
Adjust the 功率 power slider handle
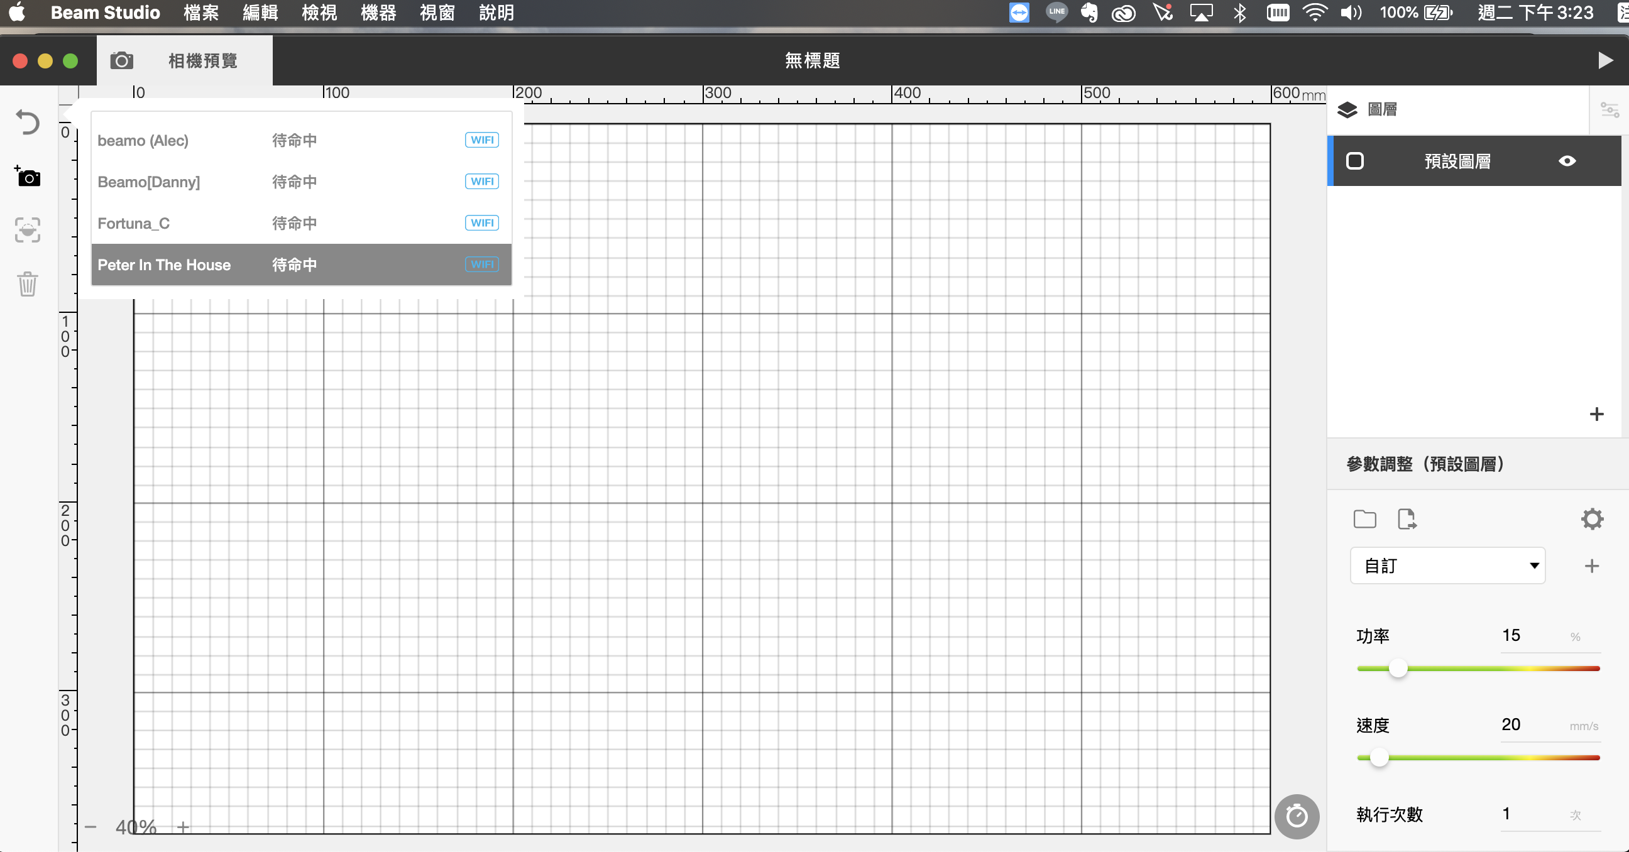pos(1398,668)
